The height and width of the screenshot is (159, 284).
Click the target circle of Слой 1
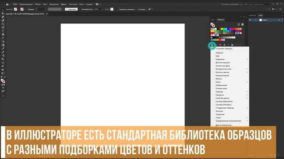279,20
